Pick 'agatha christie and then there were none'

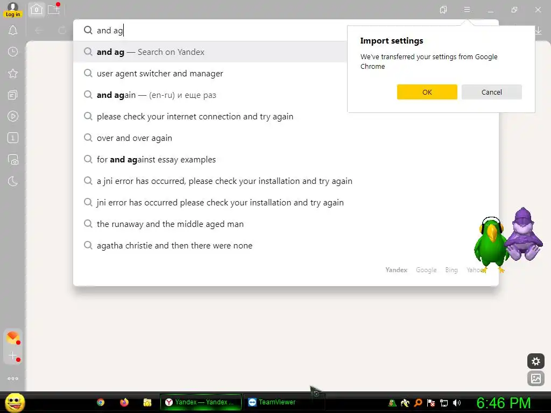pos(286,245)
